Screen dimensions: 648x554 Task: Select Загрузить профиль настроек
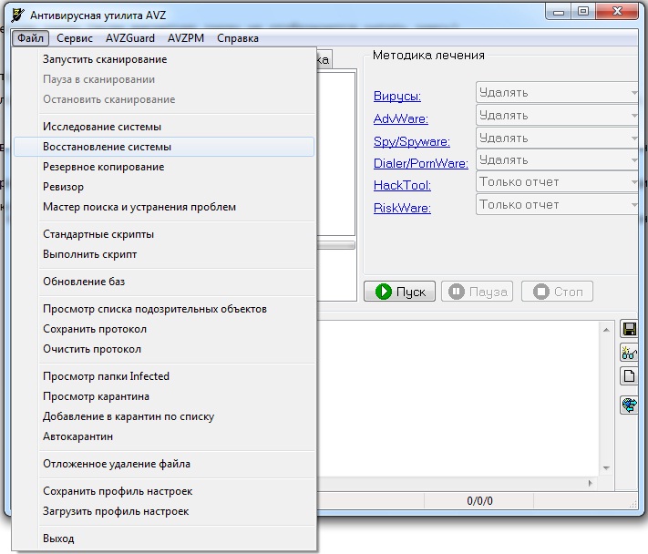coord(164,511)
